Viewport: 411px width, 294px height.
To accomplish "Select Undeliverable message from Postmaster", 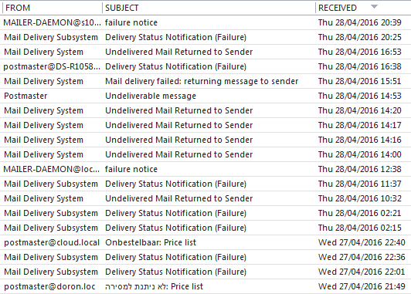I will coord(206,96).
